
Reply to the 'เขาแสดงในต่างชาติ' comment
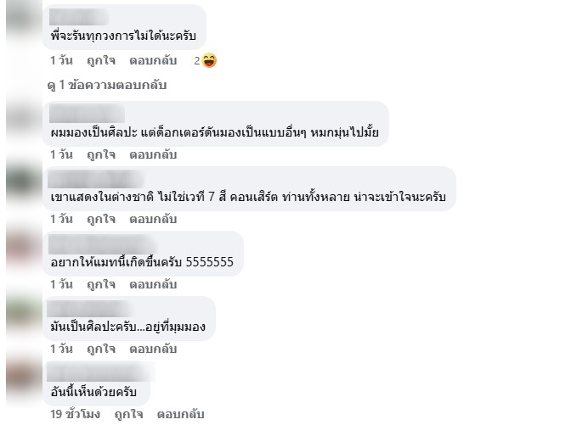[153, 219]
